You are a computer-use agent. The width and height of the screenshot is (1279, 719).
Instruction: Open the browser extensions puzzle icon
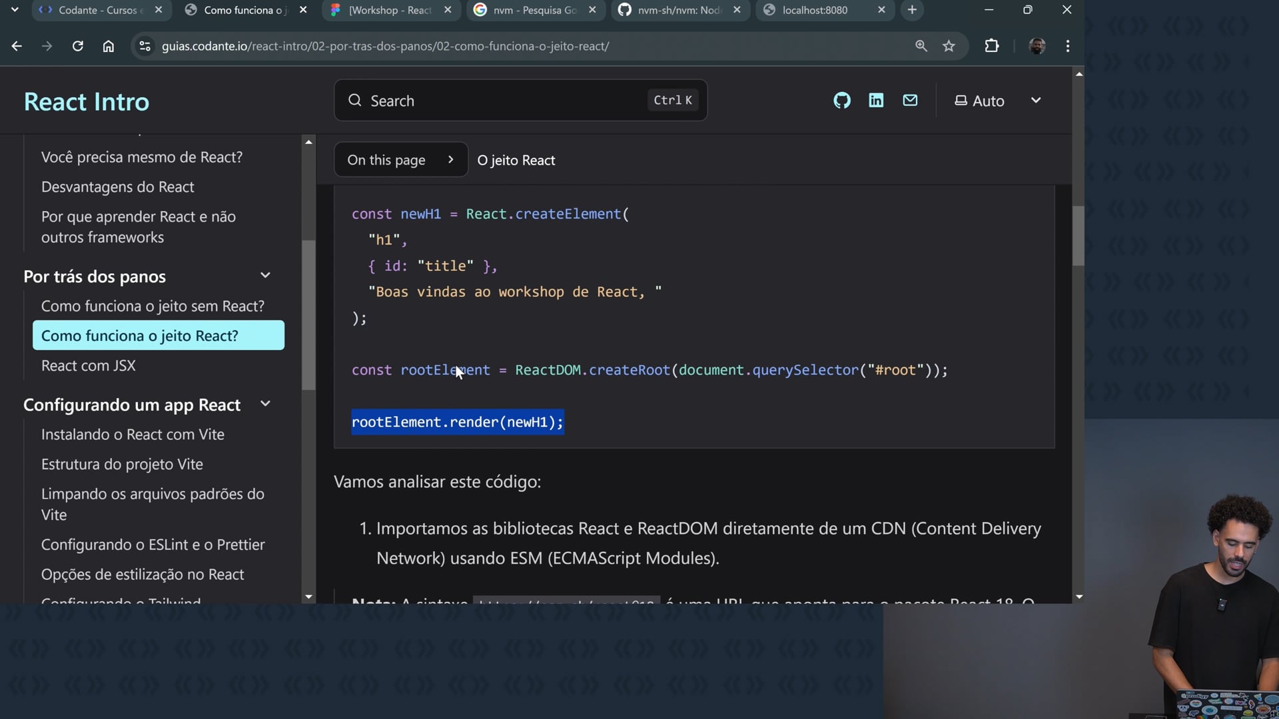(x=992, y=46)
